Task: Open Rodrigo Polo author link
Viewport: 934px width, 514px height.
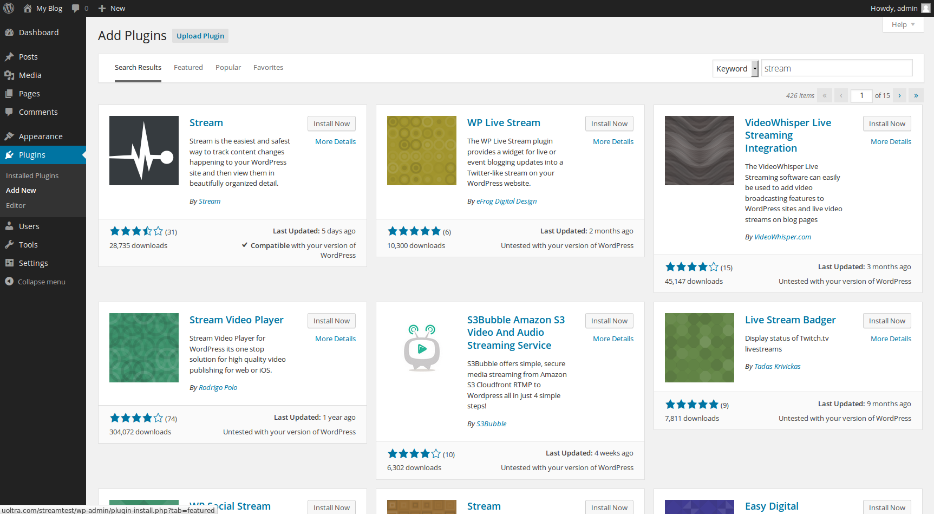Action: [x=218, y=388]
